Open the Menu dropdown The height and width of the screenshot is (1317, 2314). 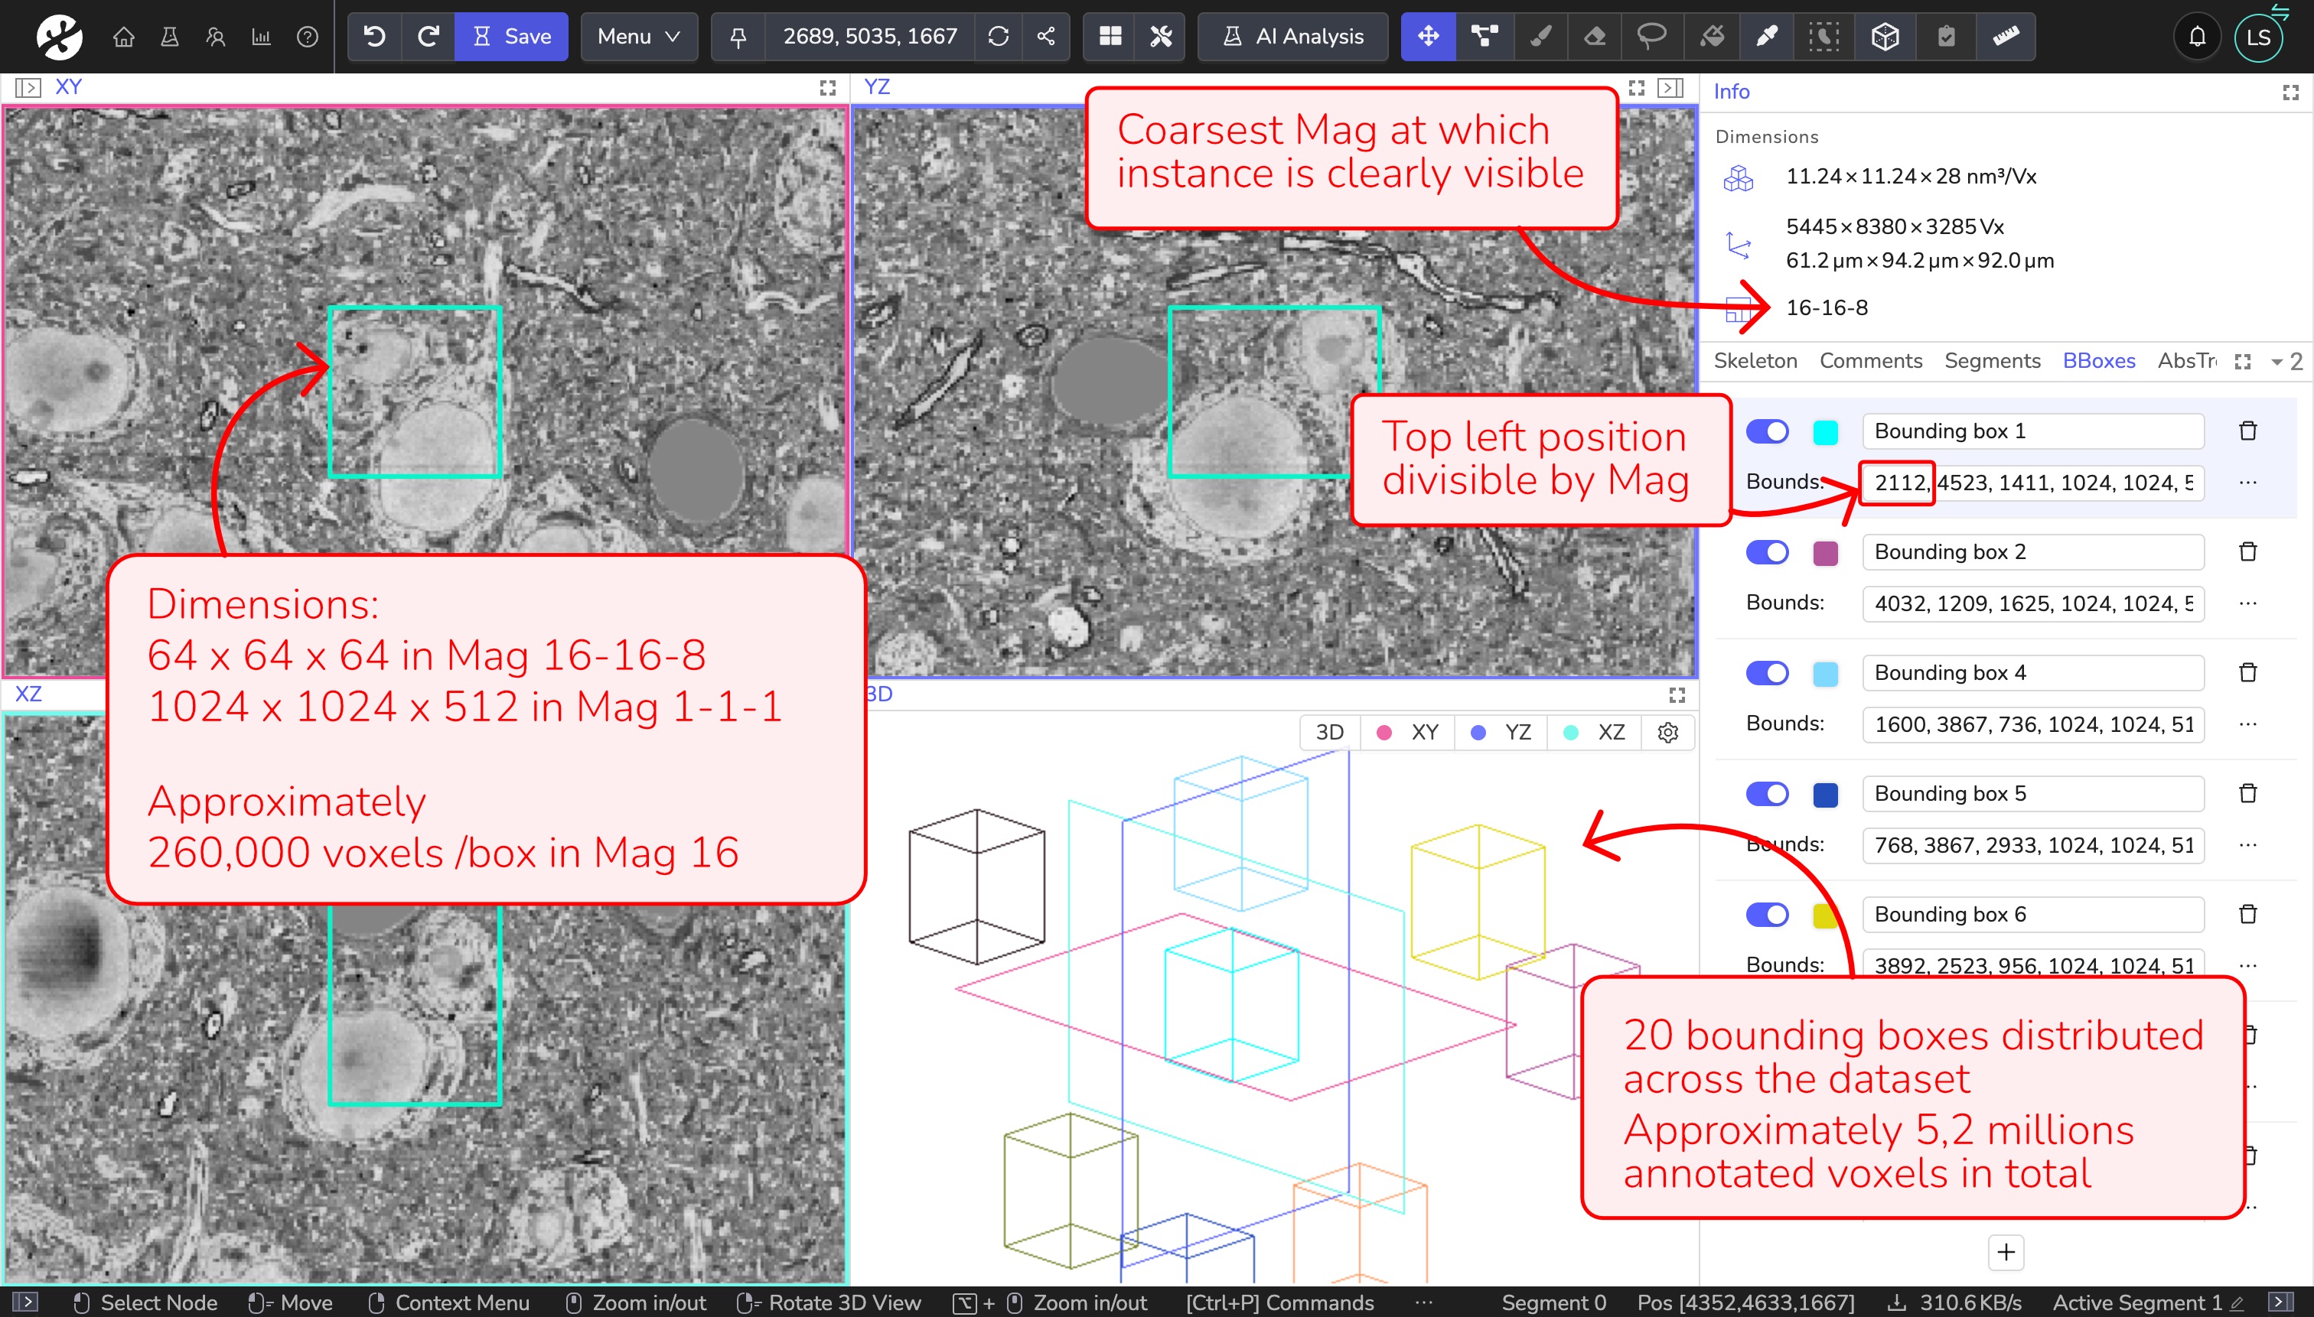coord(638,36)
